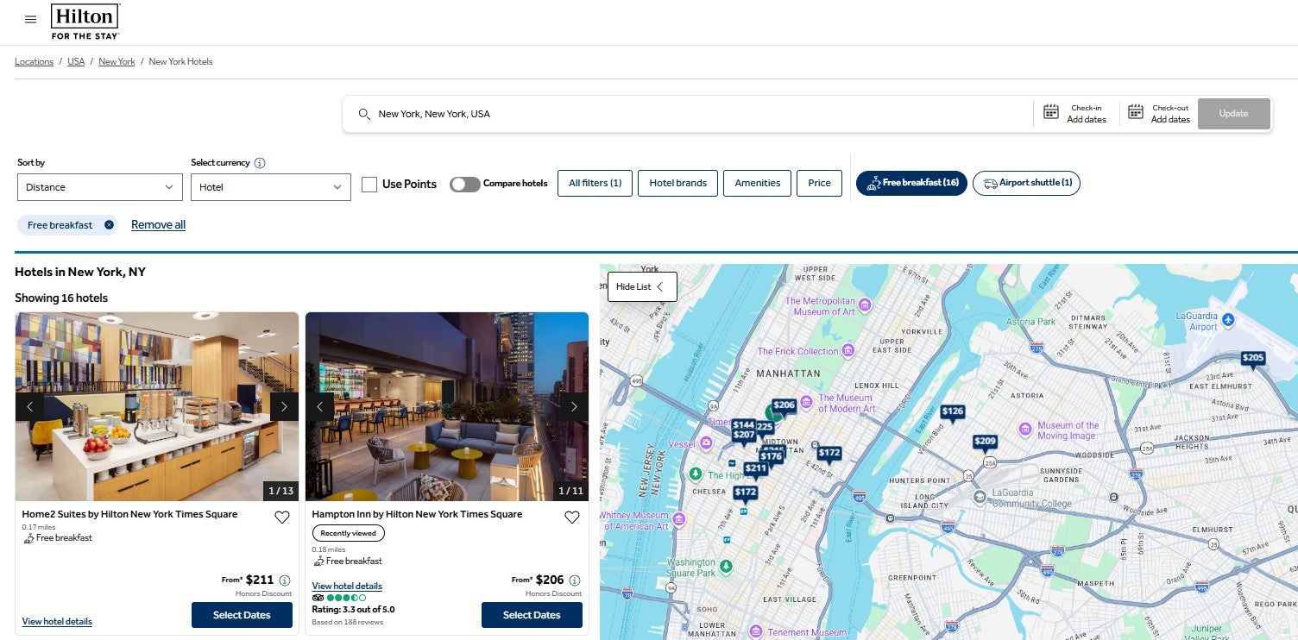
Task: Click the $144 map price marker
Action: tap(743, 424)
